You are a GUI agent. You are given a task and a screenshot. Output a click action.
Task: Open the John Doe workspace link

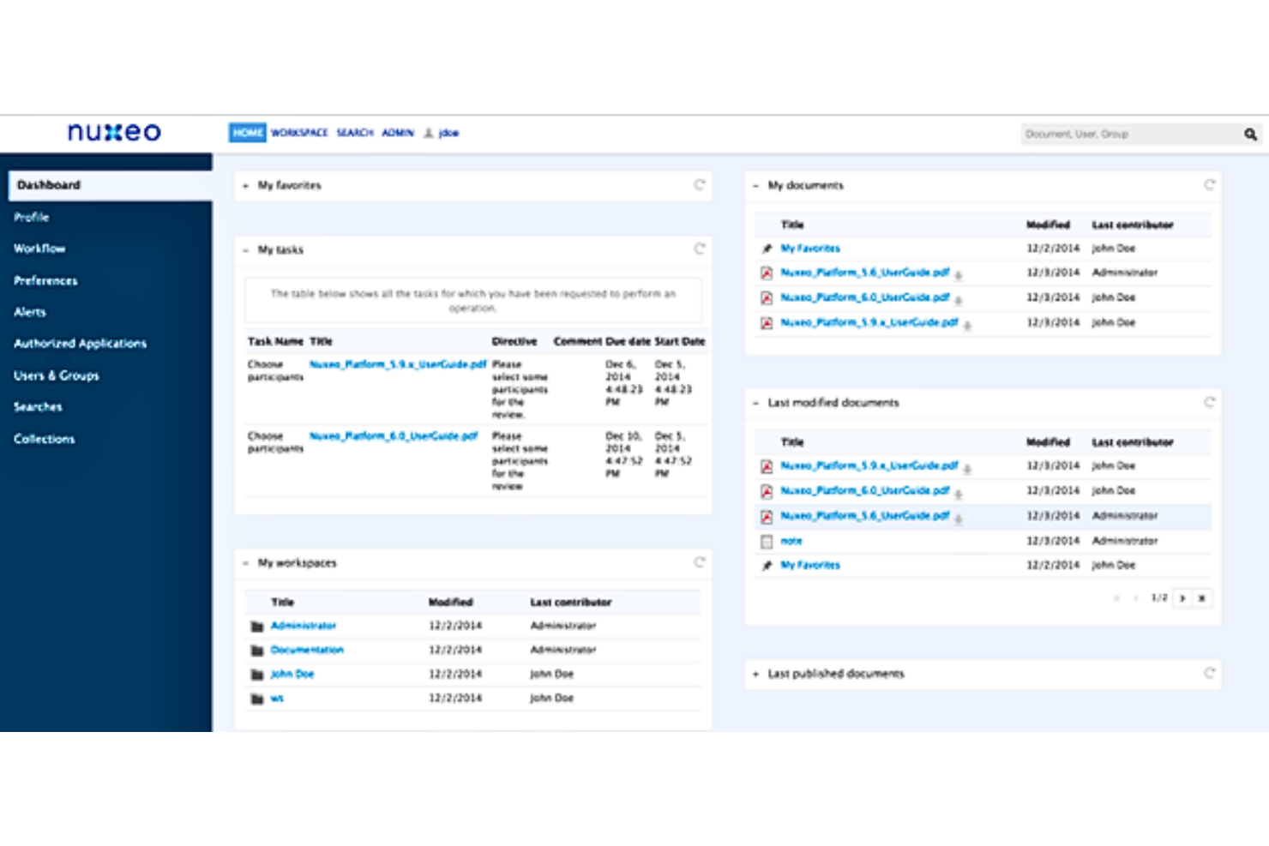point(292,674)
